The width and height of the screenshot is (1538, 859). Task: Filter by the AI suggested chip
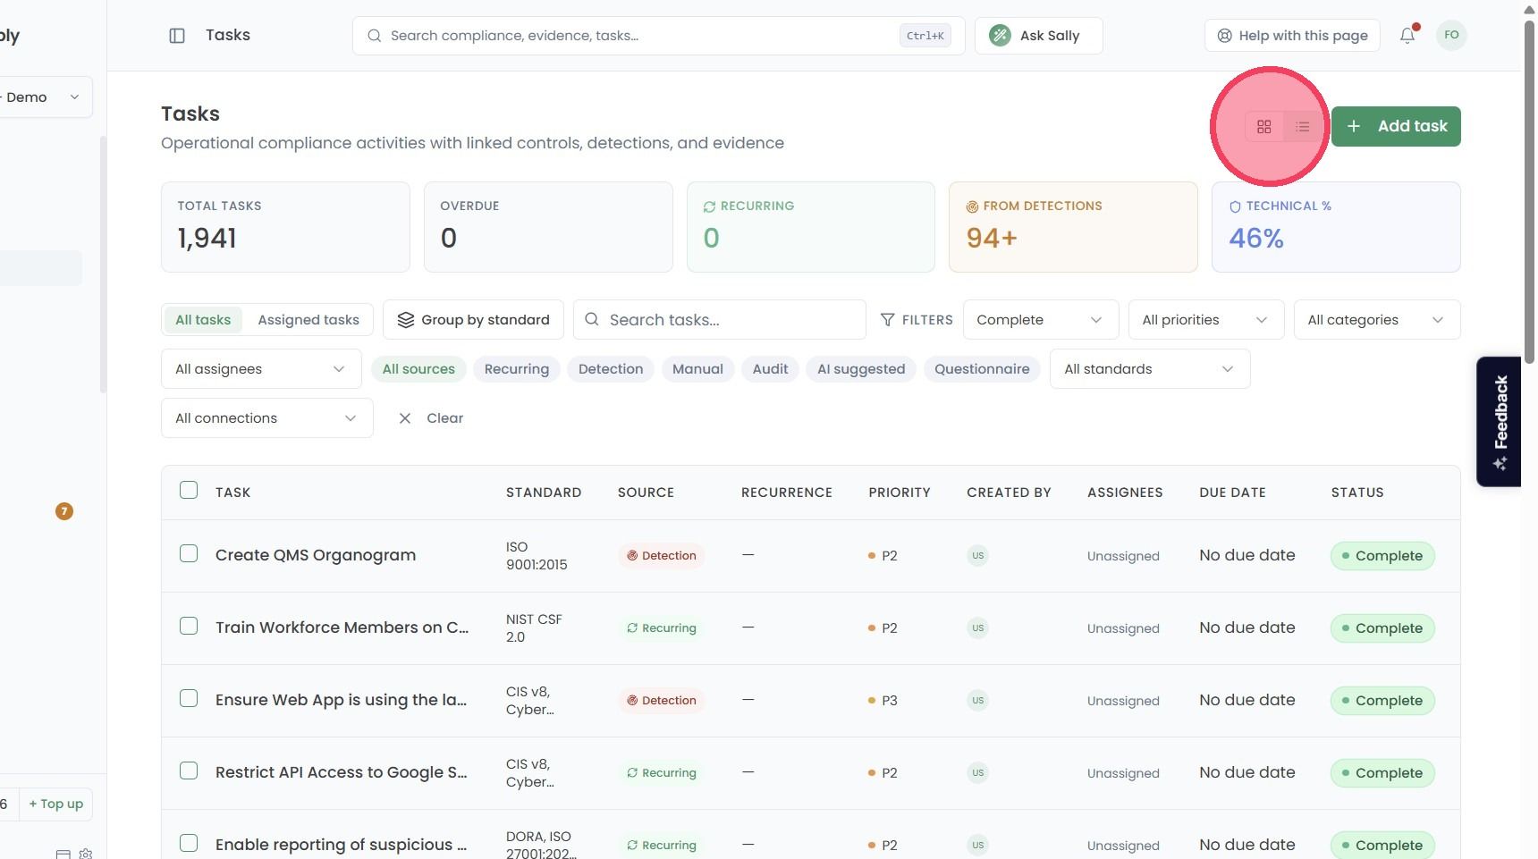861,369
